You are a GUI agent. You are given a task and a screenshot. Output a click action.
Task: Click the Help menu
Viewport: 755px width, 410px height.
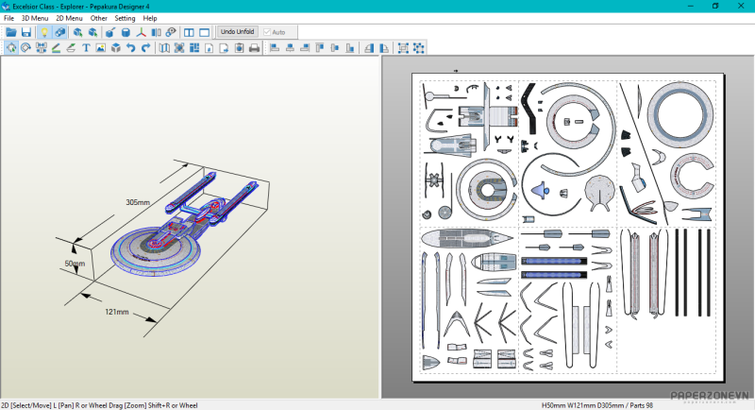coord(150,18)
